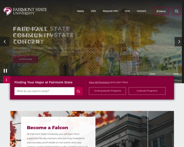Focus the 'What do you want to study?' field
The height and width of the screenshot is (147, 184).
point(44,91)
